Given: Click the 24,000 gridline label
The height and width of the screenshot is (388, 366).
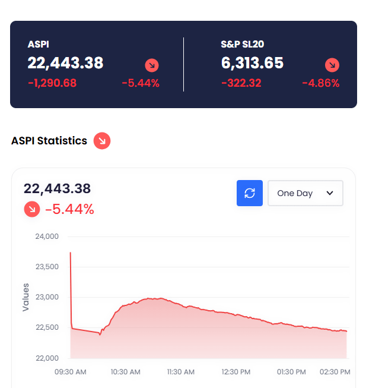Looking at the screenshot, I should [47, 236].
